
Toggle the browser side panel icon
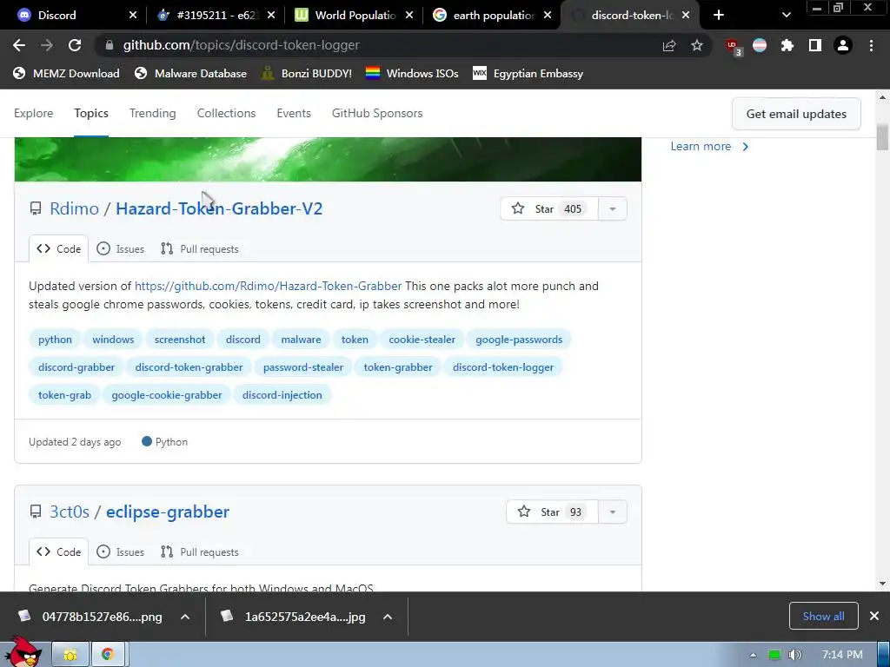815,45
